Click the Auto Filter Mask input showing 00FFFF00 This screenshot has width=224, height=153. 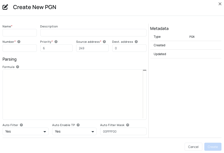(123, 131)
